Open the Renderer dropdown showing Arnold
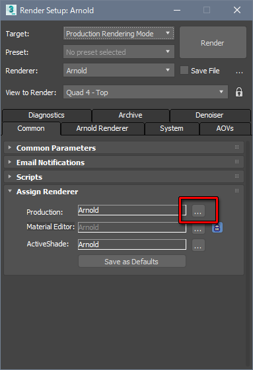 [119, 70]
